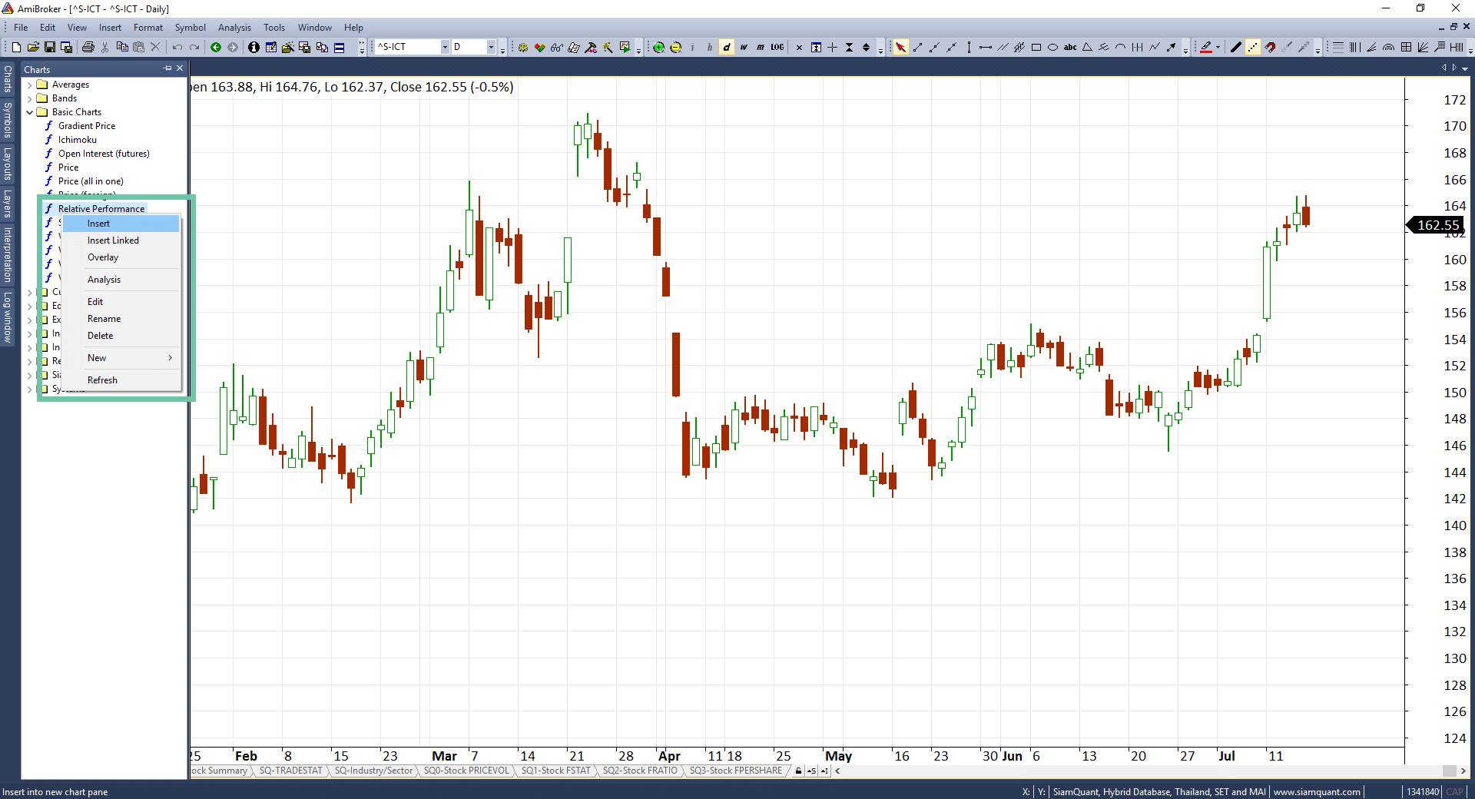
Task: Click the green Back navigation arrow
Action: 216,48
